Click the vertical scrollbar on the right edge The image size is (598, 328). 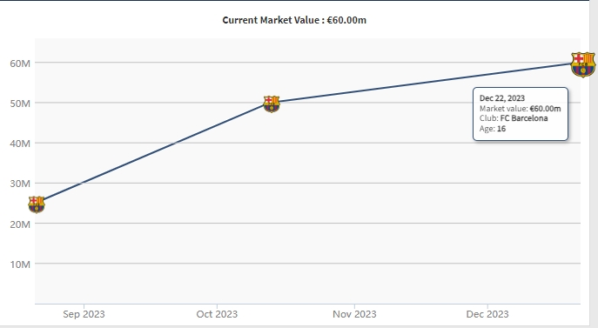594,164
